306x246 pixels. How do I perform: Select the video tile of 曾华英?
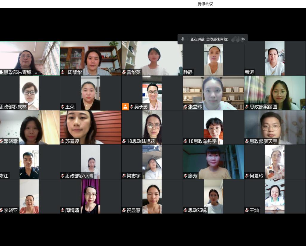coord(152,59)
